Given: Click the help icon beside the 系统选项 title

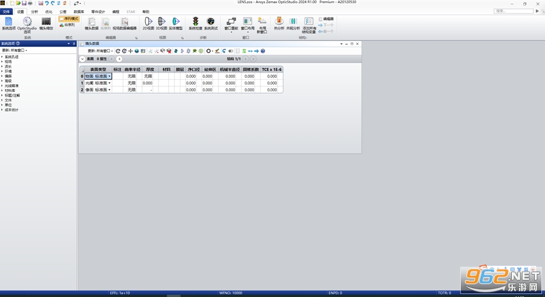Looking at the screenshot, I should coord(18,44).
